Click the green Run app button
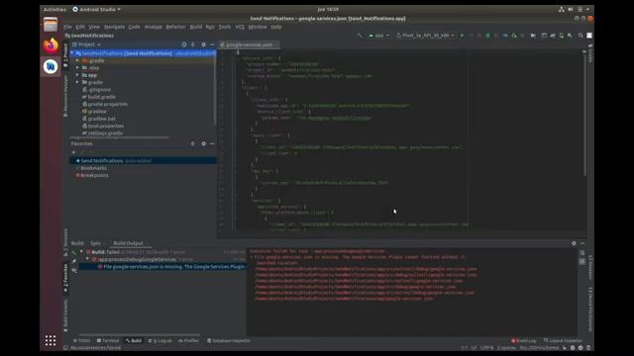634x356 pixels. click(463, 36)
